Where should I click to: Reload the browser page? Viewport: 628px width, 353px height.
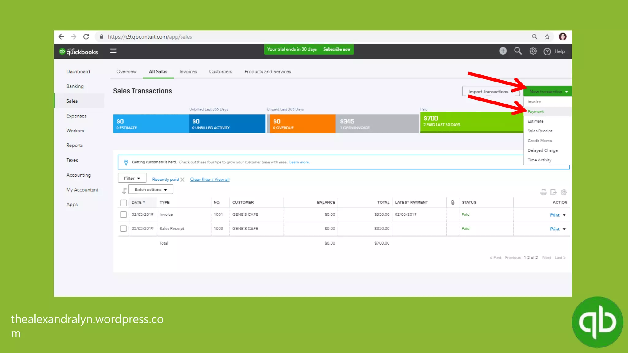(x=86, y=37)
